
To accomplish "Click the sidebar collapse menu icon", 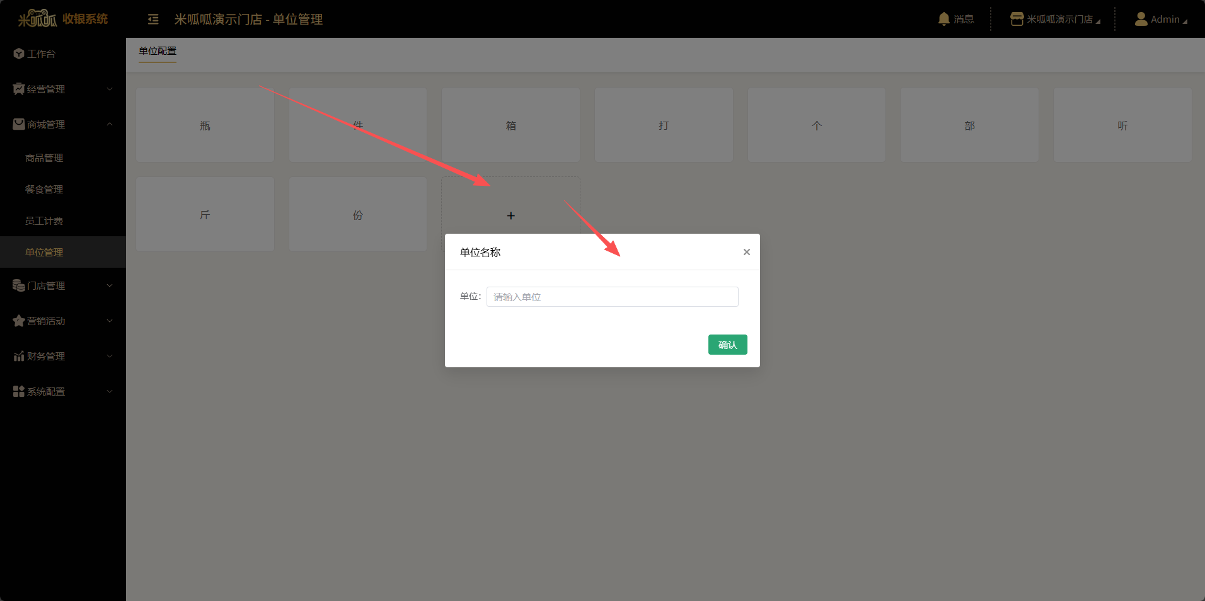I will [153, 20].
